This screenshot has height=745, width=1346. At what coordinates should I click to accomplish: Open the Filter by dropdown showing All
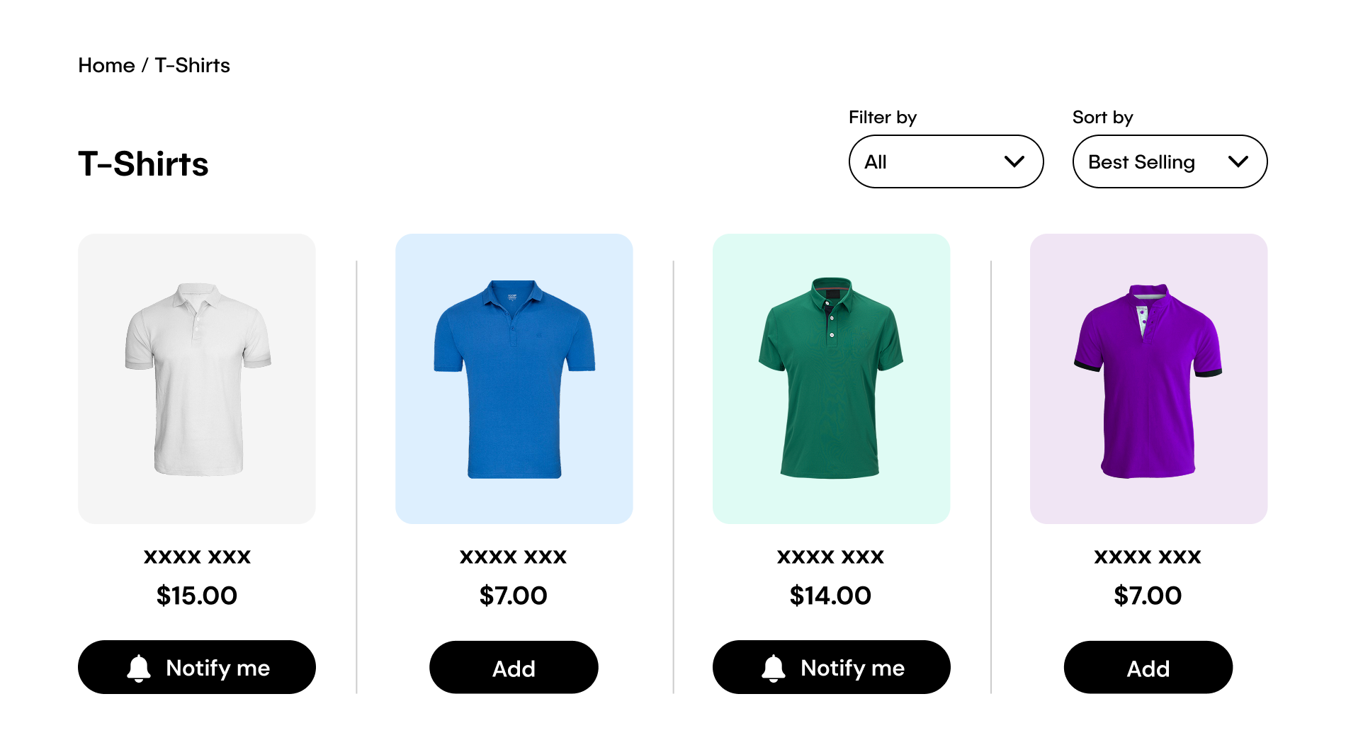tap(946, 161)
